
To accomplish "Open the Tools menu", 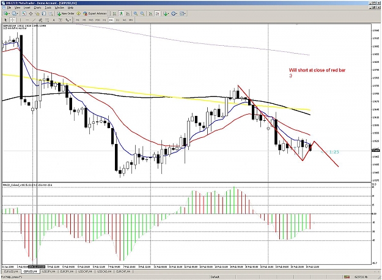I will tap(48, 7).
